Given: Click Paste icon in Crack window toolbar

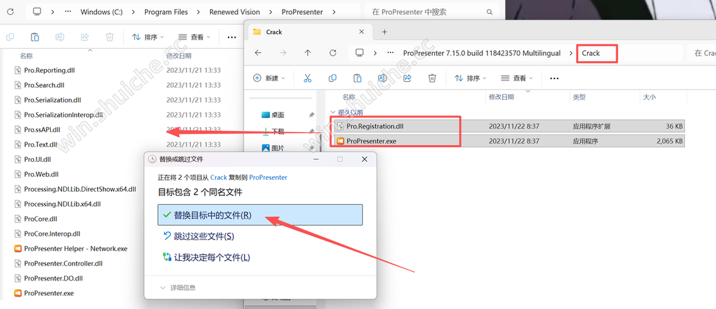Looking at the screenshot, I should pyautogui.click(x=357, y=78).
